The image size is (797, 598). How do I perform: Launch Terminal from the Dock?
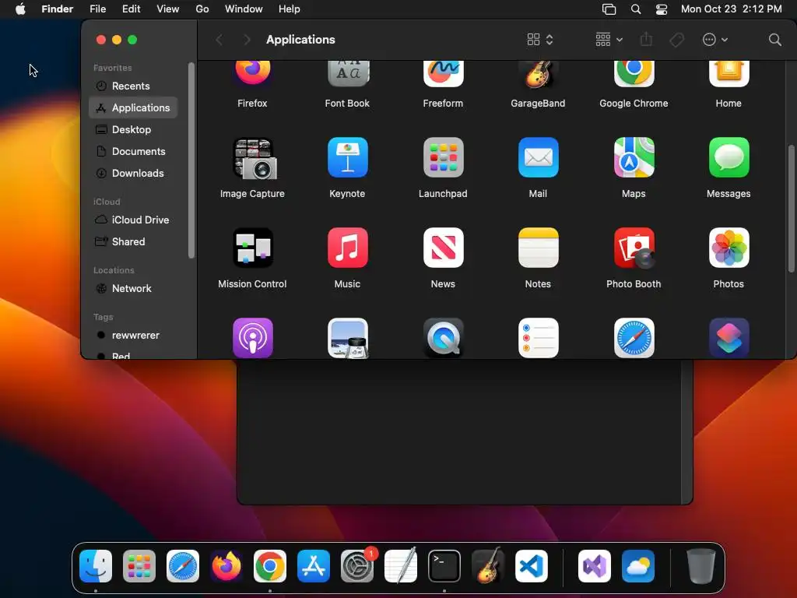[444, 566]
